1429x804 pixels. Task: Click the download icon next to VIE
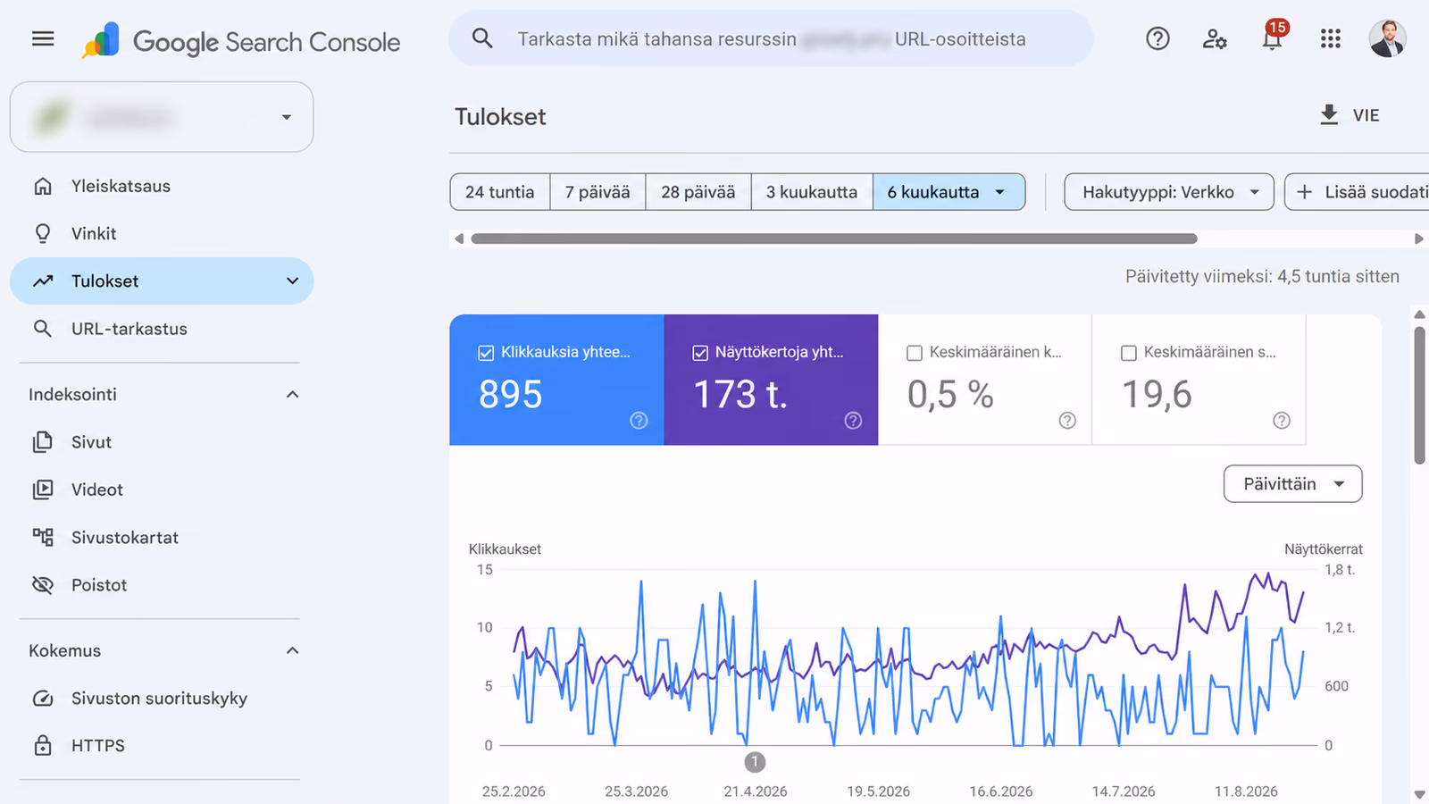click(1329, 115)
